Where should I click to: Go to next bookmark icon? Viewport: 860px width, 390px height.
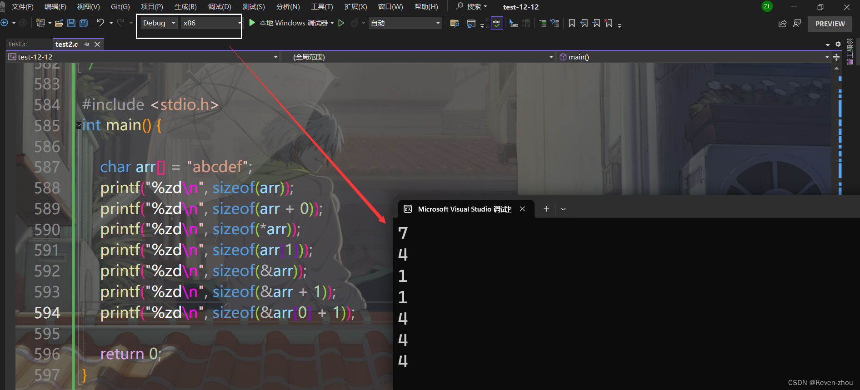(596, 23)
